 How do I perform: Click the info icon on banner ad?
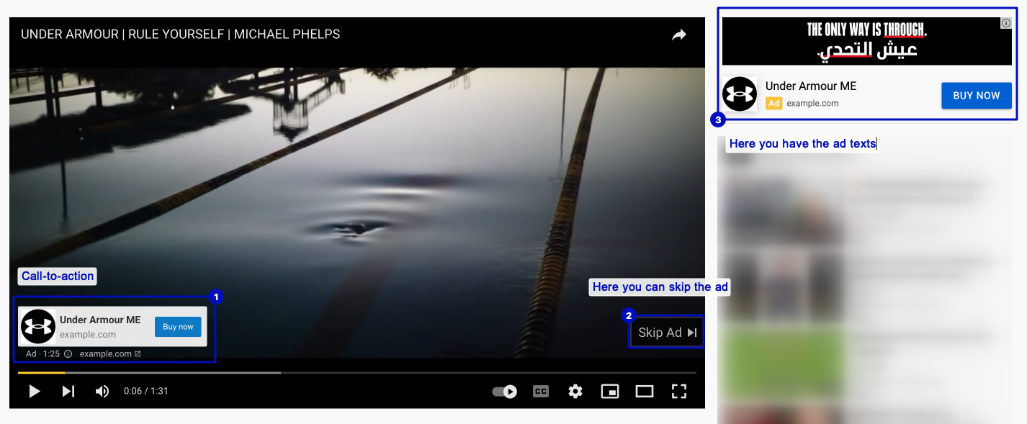click(x=1006, y=23)
